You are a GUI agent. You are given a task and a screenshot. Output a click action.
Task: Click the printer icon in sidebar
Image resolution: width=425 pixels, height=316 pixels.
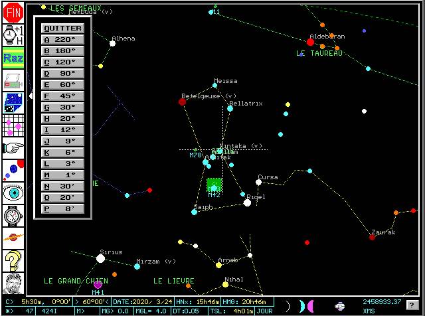[13, 80]
